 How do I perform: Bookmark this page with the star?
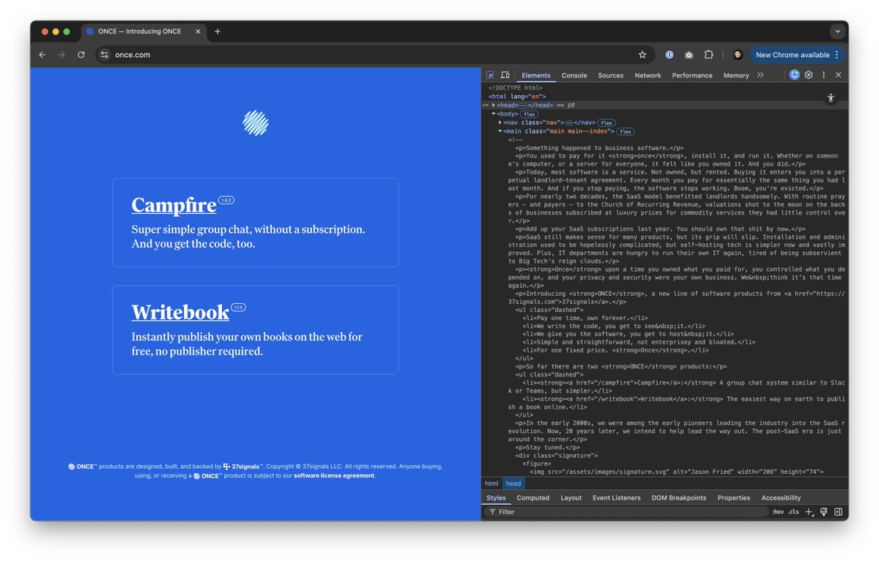tap(642, 55)
